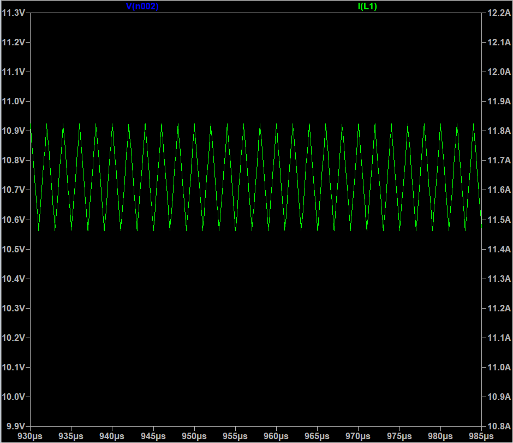
Task: Click the 9.9V left axis label
Action: coord(16,426)
